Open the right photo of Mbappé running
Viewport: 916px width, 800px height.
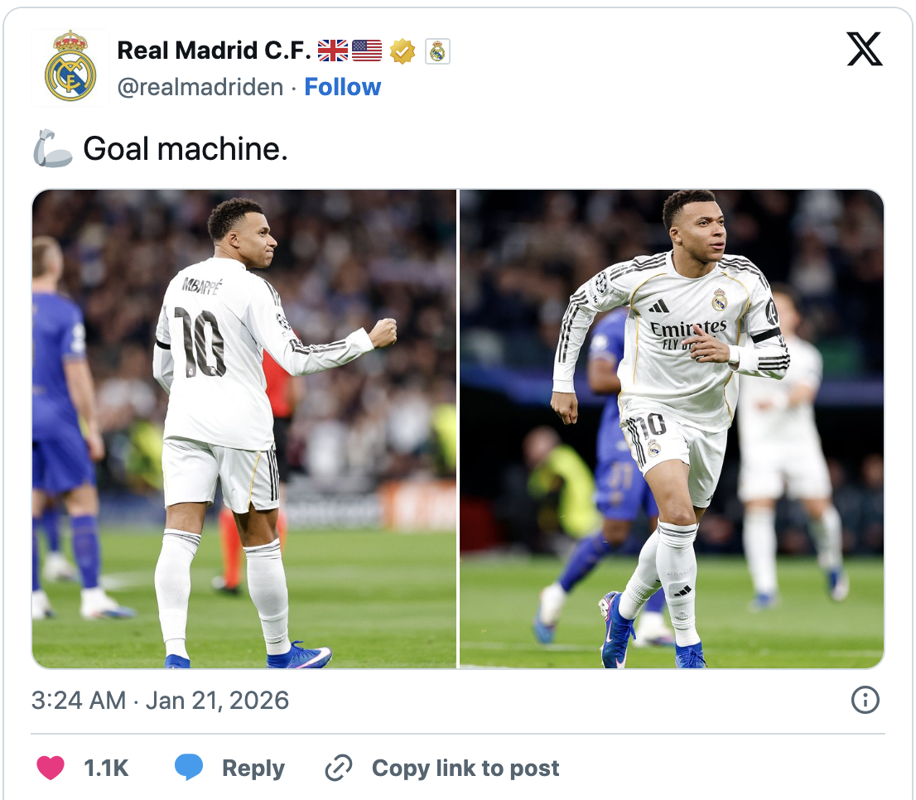point(671,427)
